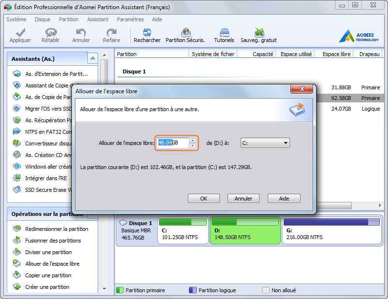
Task: Click the Drapeau column header
Action: [368, 54]
